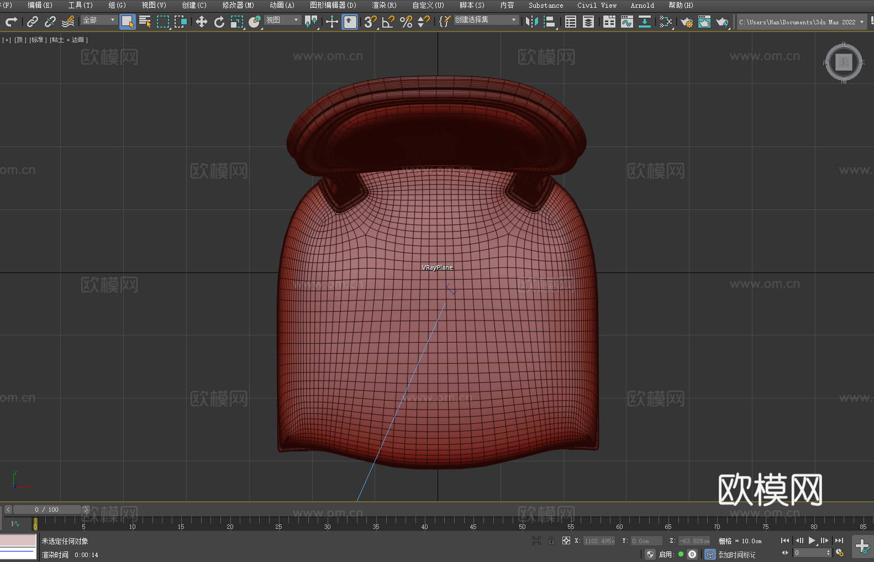Open the 粘土 + 边面 display menu
874x562 pixels.
point(69,40)
